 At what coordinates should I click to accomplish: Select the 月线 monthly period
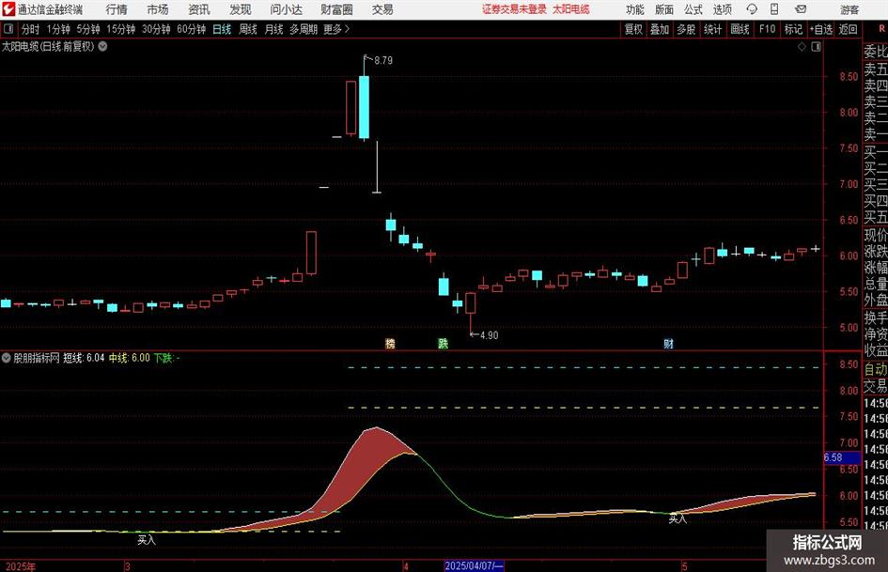(x=273, y=29)
